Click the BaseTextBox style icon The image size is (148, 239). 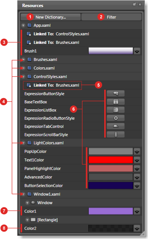116,102
